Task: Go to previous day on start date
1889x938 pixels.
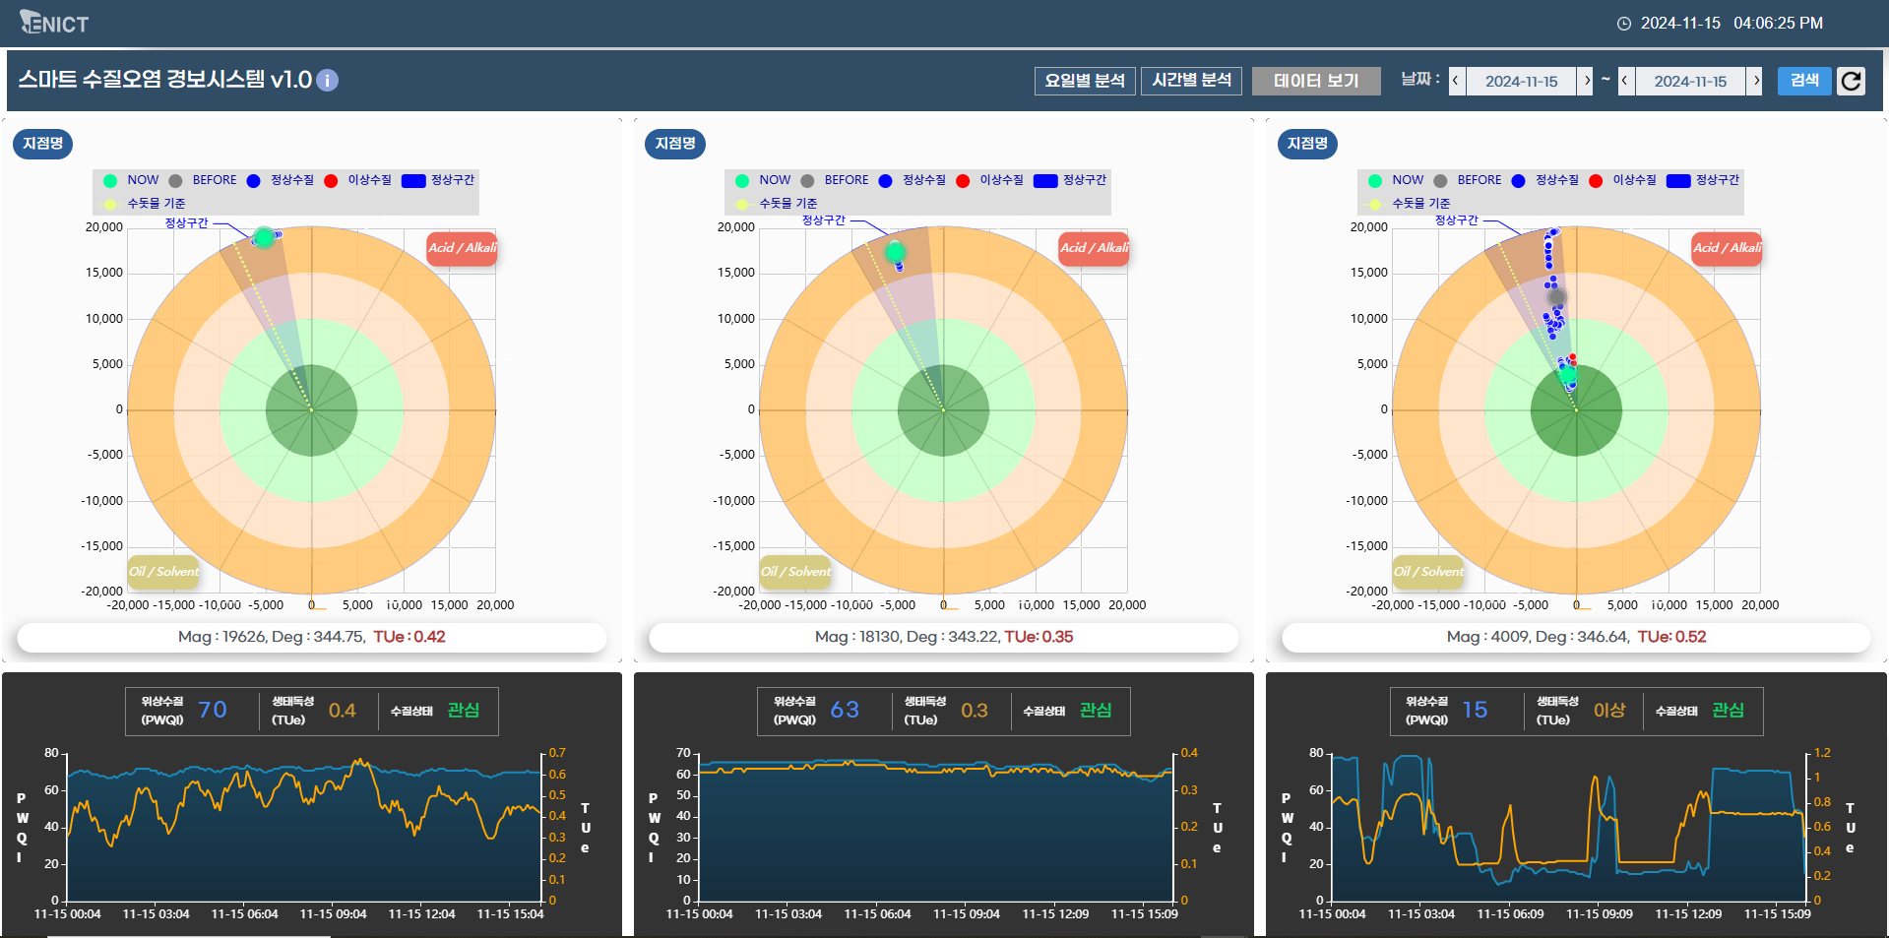Action: tap(1456, 81)
